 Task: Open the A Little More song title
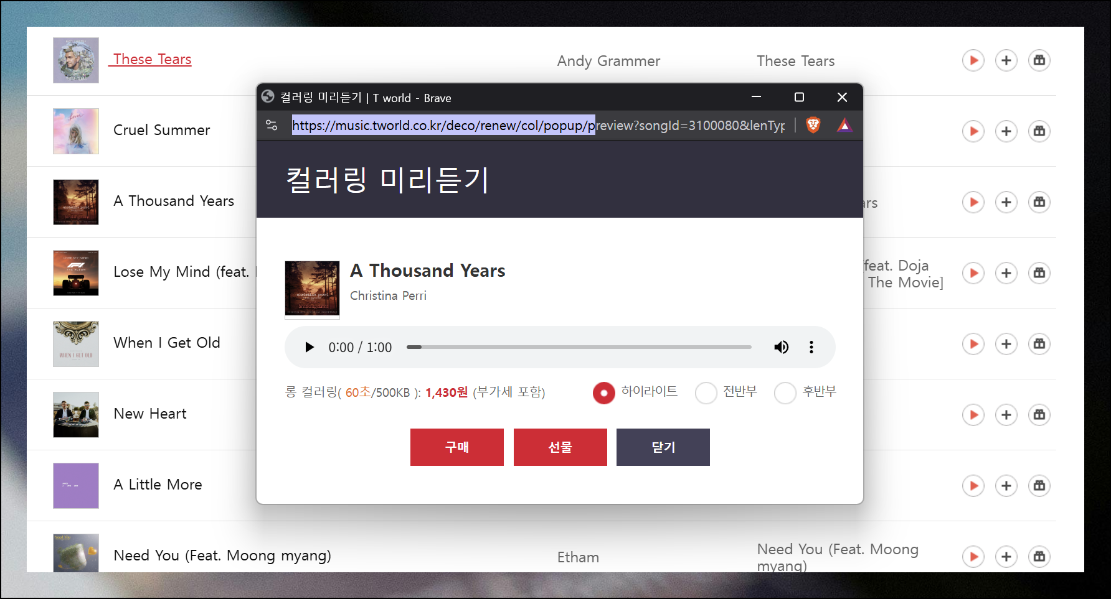[158, 485]
